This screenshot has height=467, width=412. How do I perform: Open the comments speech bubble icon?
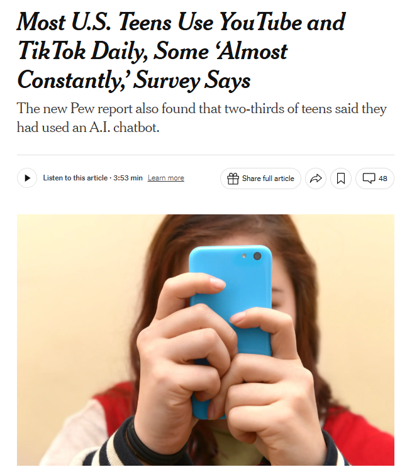369,178
